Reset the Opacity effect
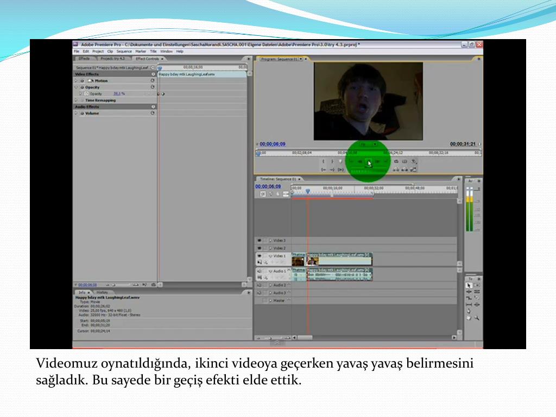The height and width of the screenshot is (417, 556). (x=153, y=87)
